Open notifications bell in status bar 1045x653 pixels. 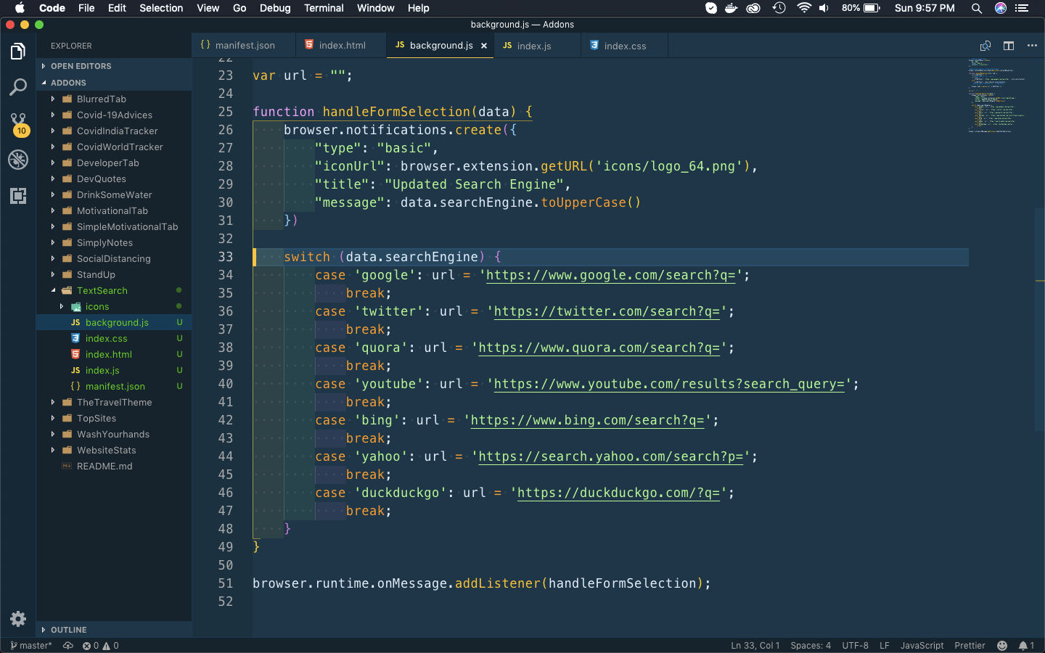(x=1026, y=646)
